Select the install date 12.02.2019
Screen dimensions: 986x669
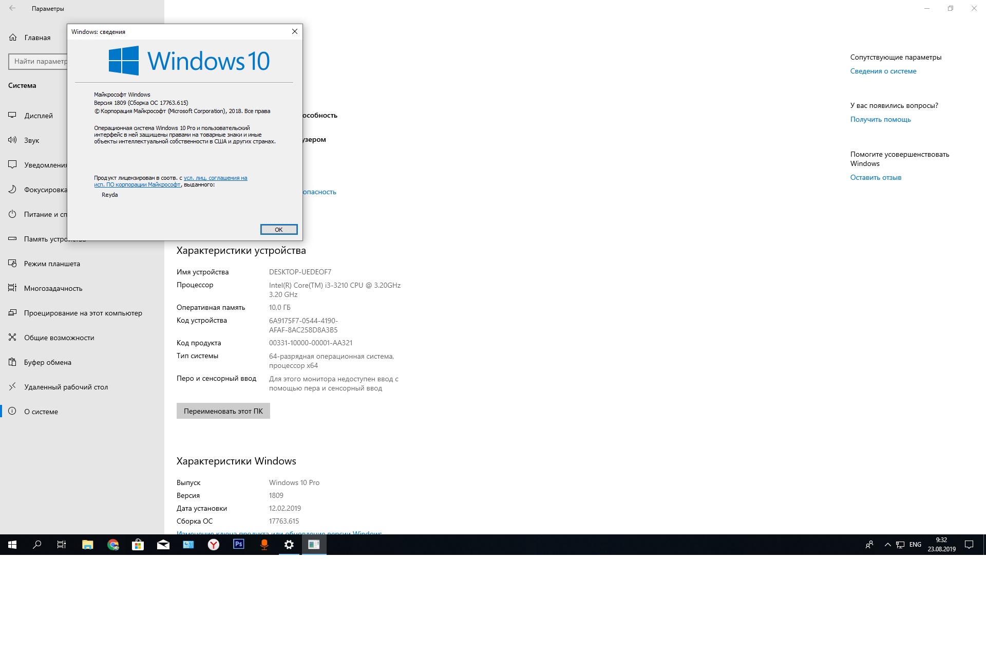coord(285,508)
